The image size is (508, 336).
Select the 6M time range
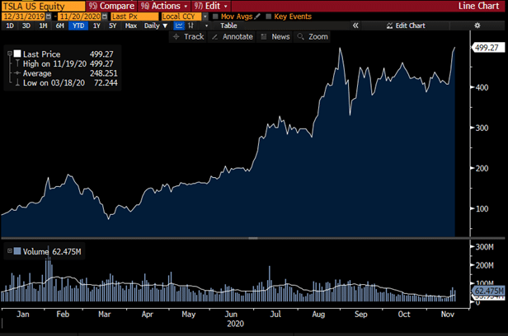click(x=60, y=26)
